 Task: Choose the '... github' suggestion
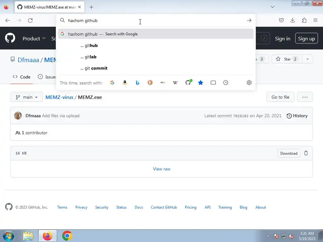coord(156,45)
